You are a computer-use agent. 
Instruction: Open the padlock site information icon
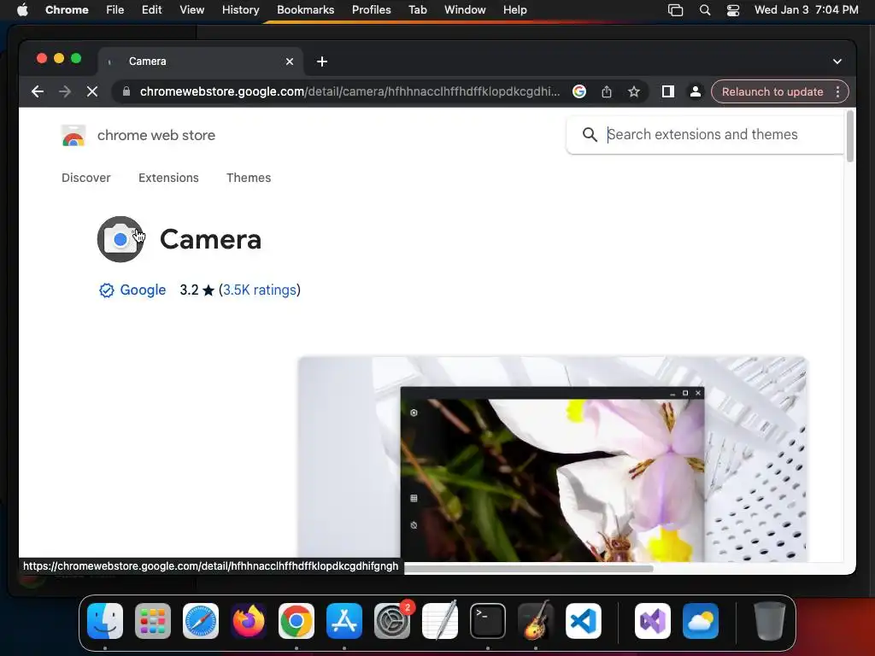126,91
